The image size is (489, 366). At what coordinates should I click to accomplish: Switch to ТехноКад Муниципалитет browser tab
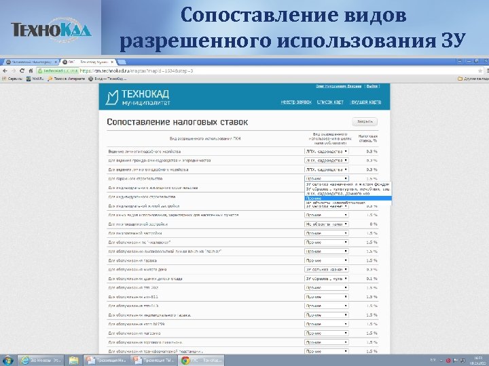pyautogui.click(x=88, y=62)
